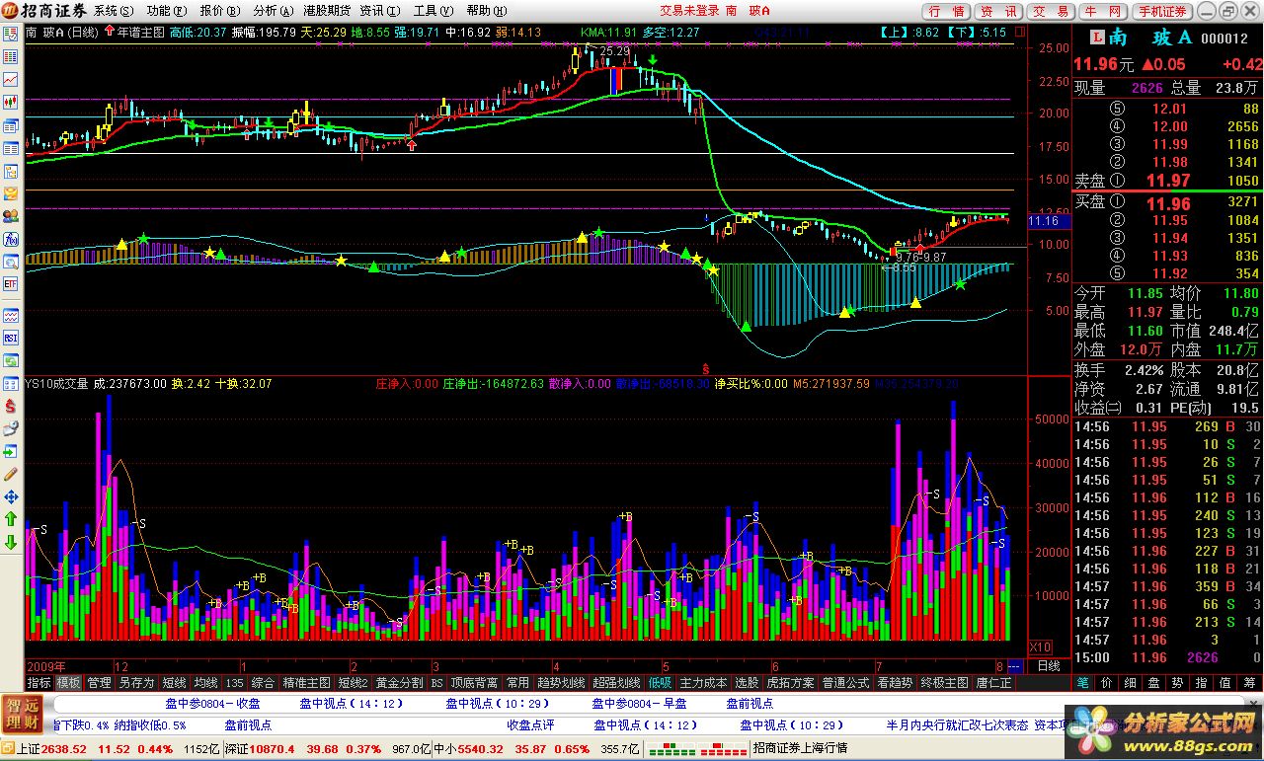Click the green up arrow sidebar icon

[x=12, y=520]
